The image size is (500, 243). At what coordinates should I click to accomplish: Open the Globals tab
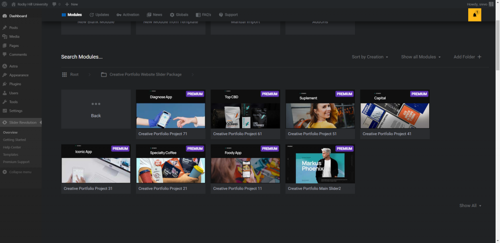point(179,15)
